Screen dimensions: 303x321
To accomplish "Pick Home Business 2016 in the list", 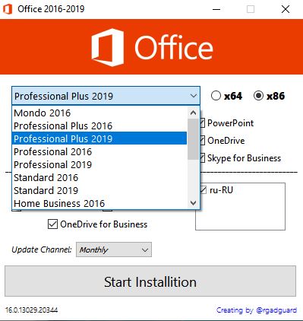I will (x=99, y=203).
